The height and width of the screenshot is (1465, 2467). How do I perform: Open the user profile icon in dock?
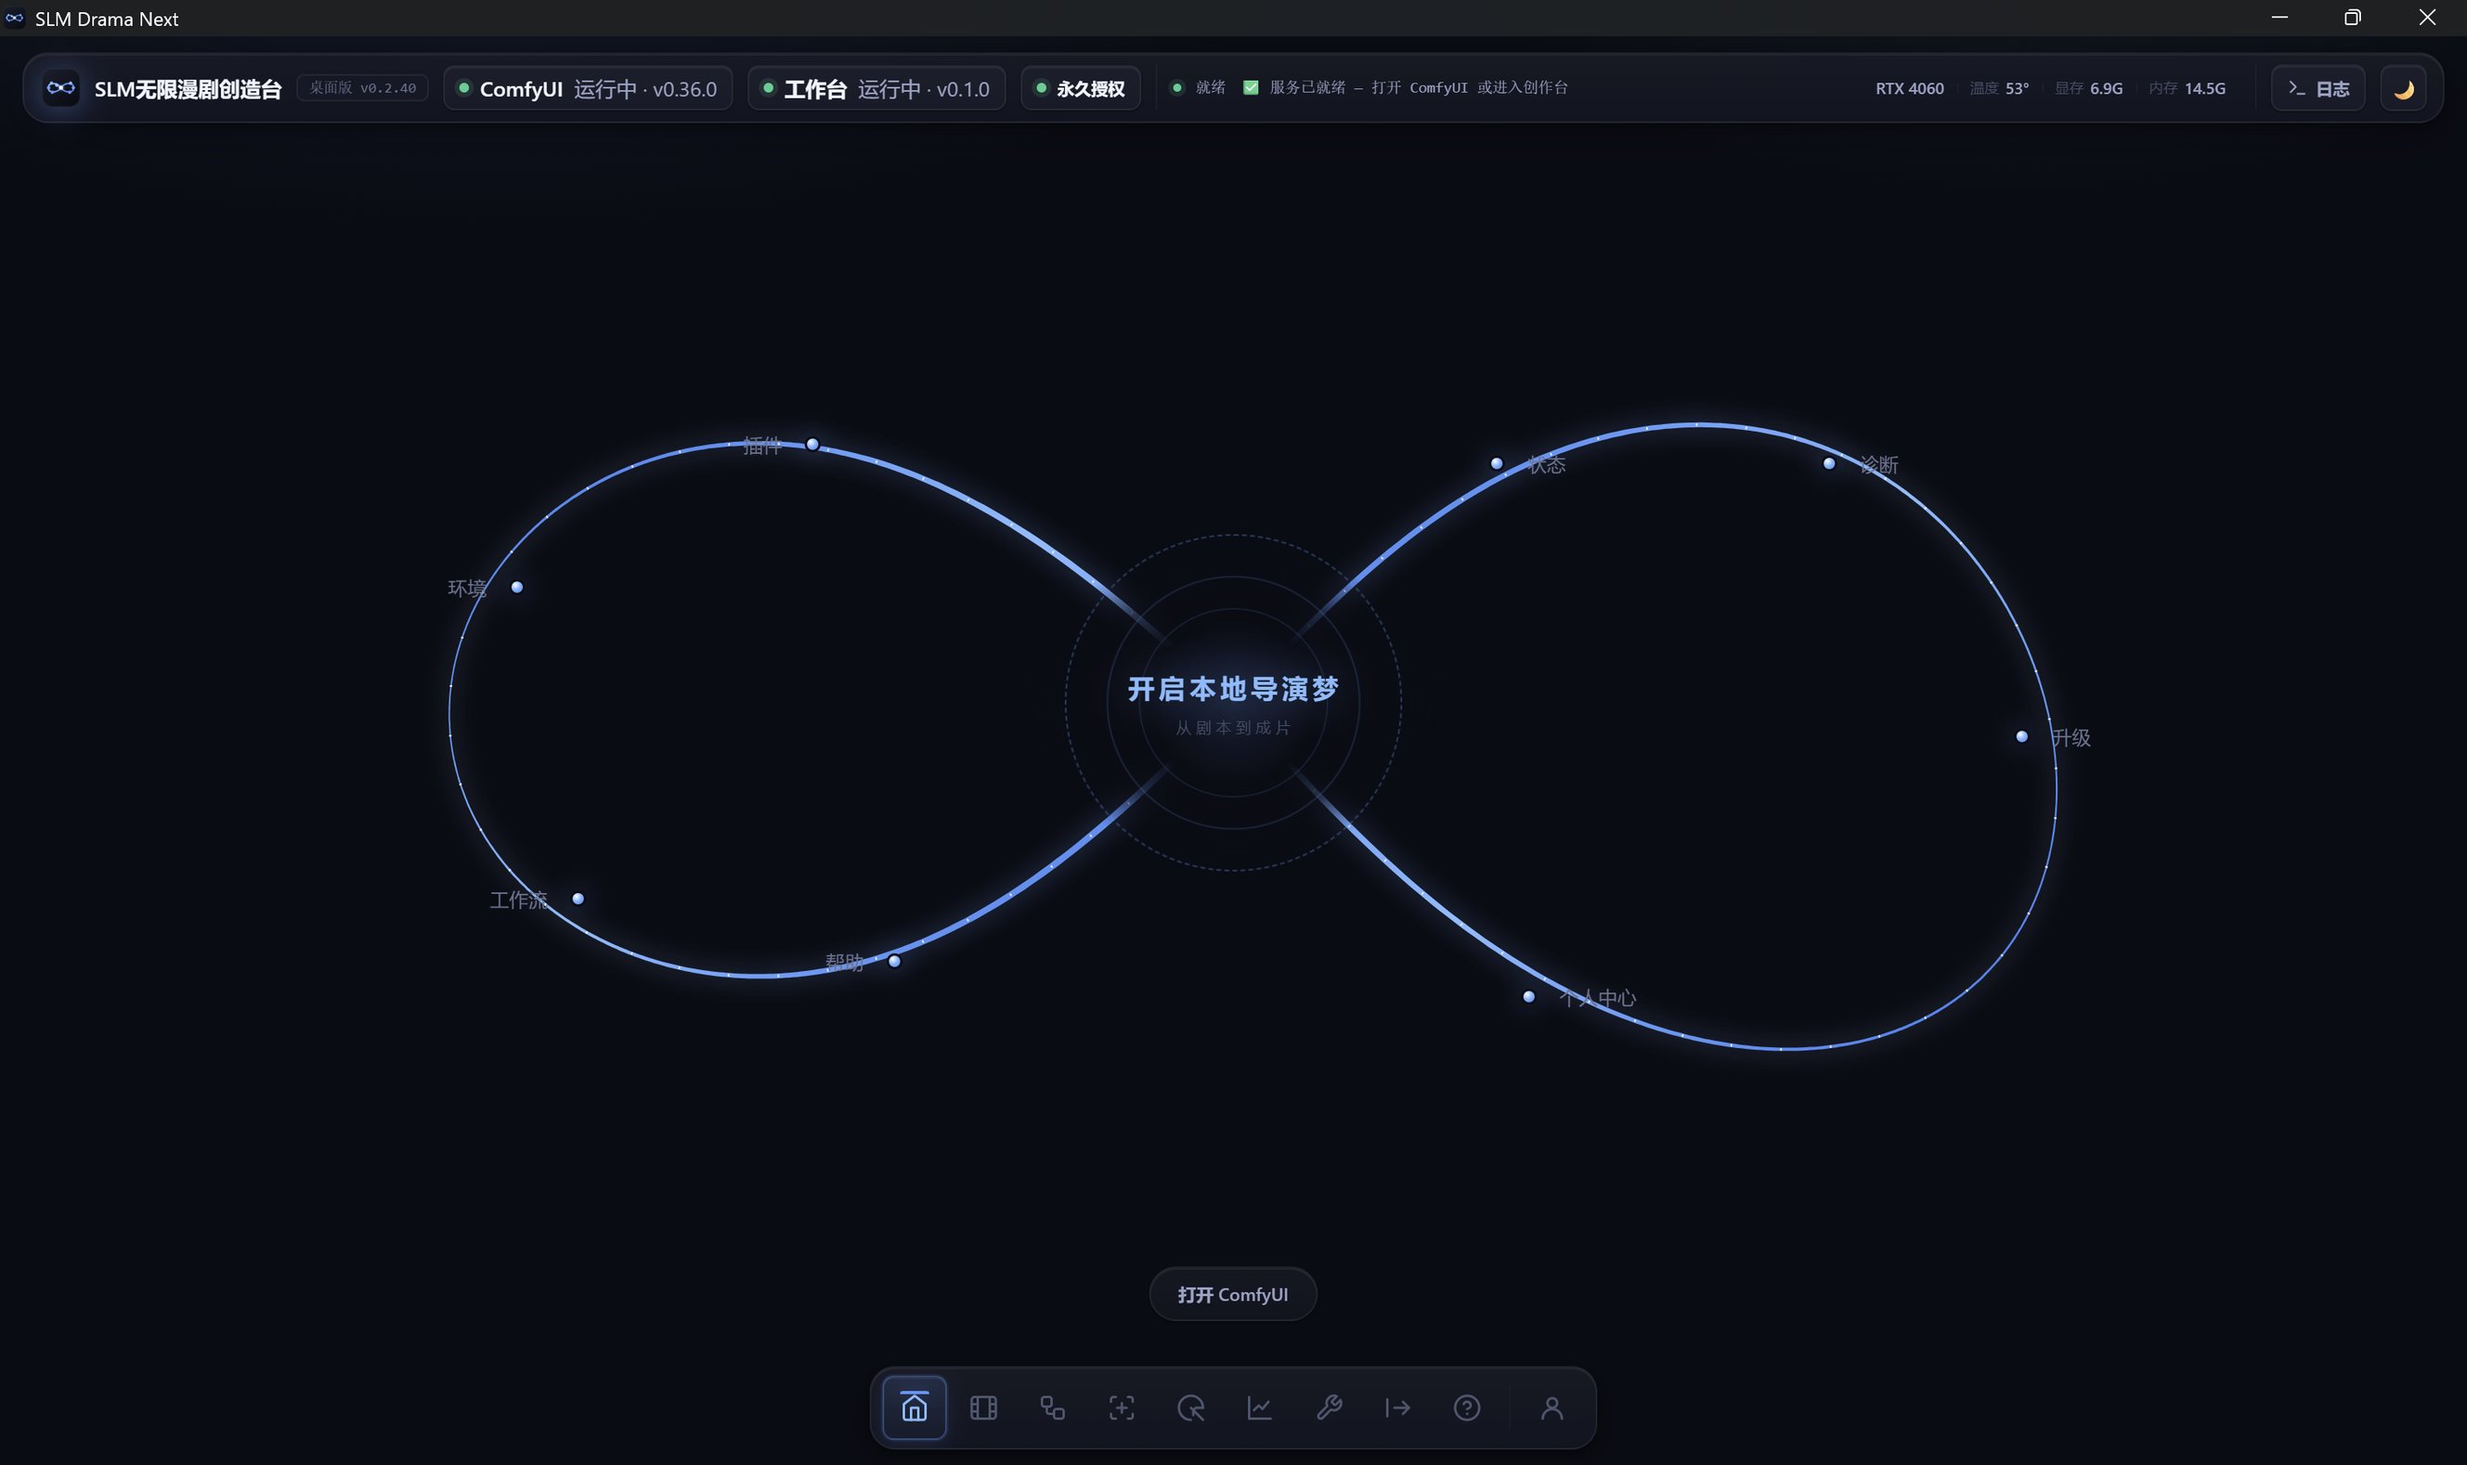coord(1552,1407)
